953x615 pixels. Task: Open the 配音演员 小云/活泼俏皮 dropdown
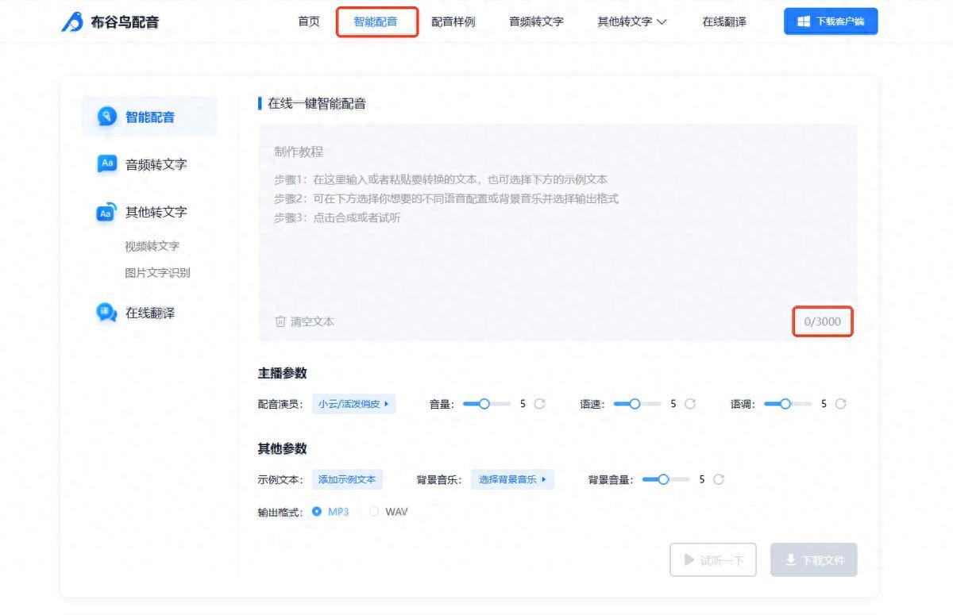pyautogui.click(x=353, y=404)
